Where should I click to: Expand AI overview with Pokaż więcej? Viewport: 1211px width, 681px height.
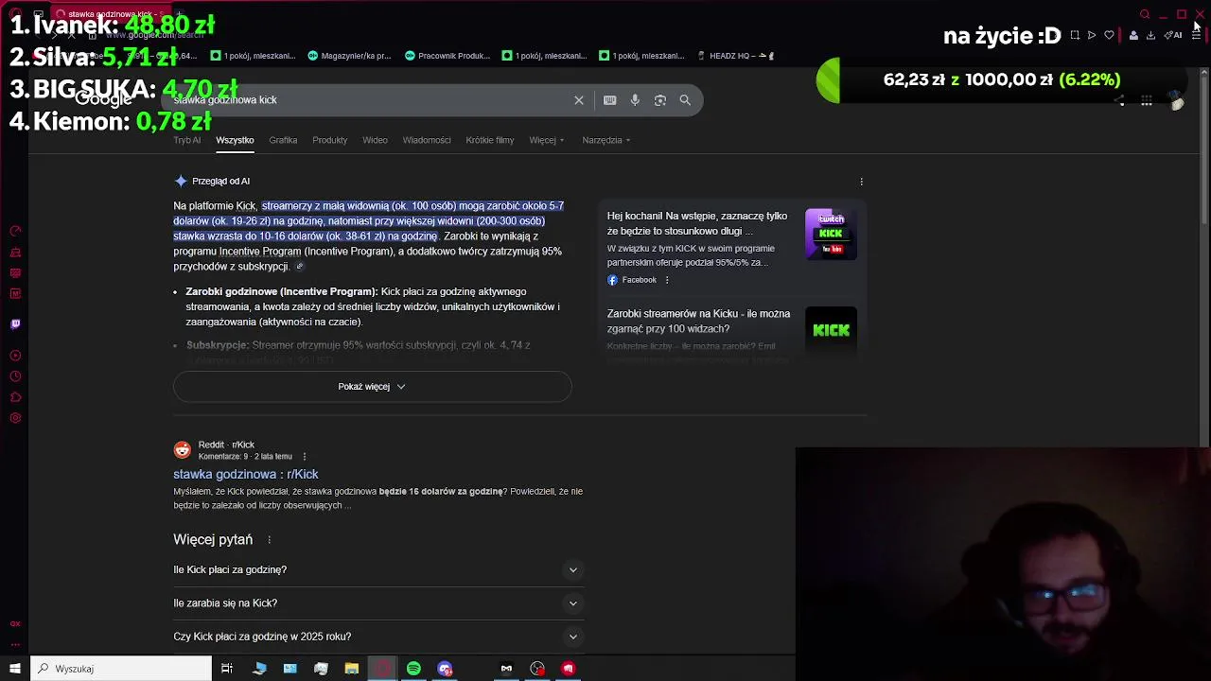(372, 387)
